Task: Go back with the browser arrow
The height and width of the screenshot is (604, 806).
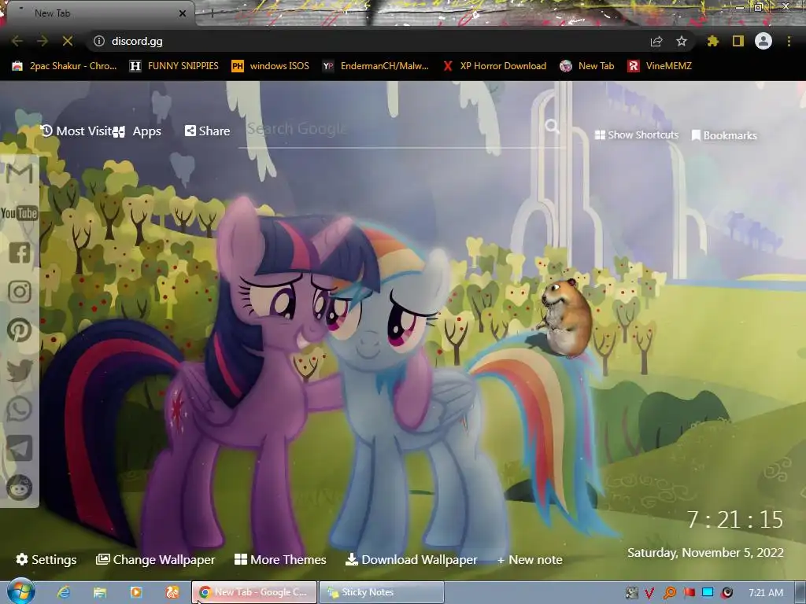Action: pyautogui.click(x=17, y=41)
